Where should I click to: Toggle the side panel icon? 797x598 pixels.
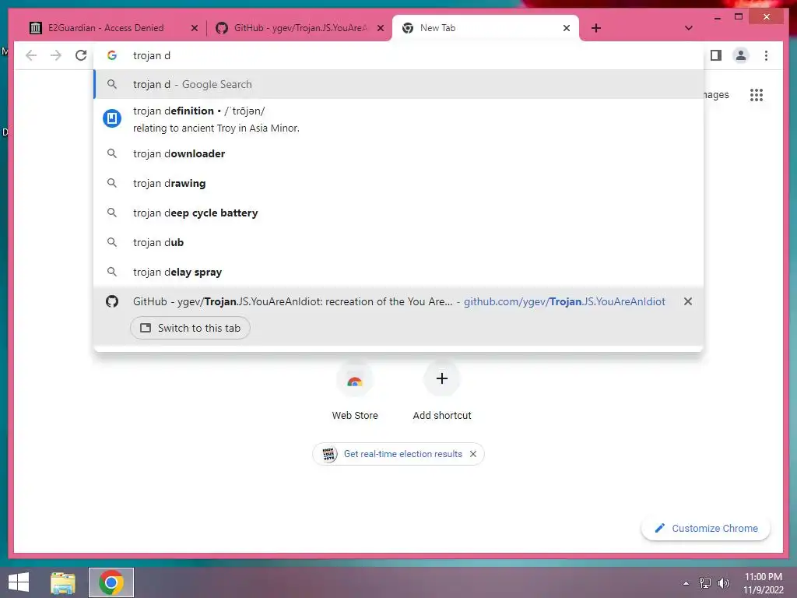[716, 55]
